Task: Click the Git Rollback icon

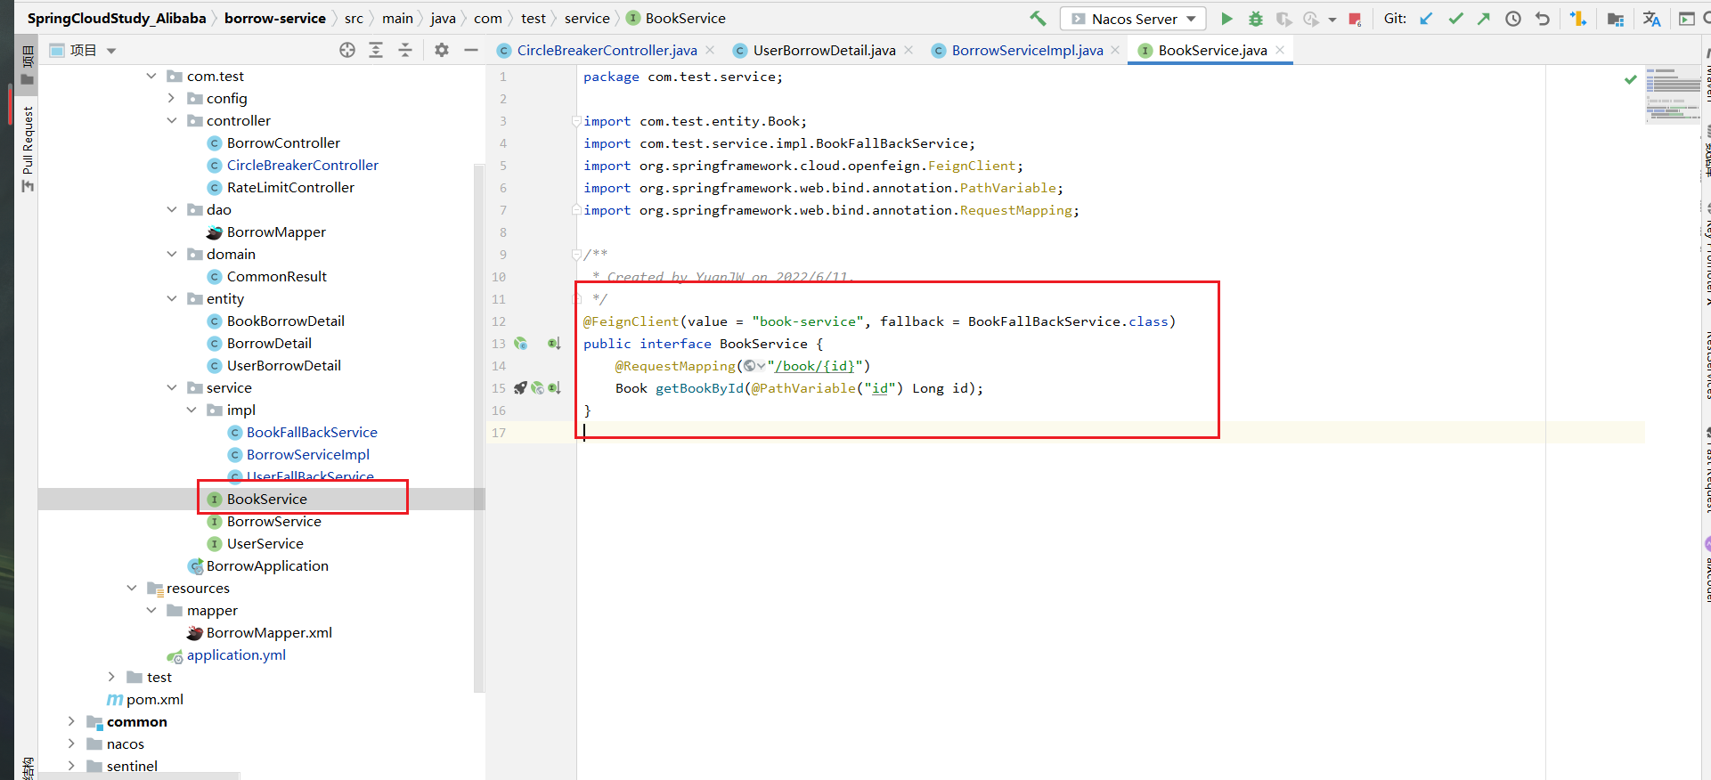Action: coord(1543,19)
